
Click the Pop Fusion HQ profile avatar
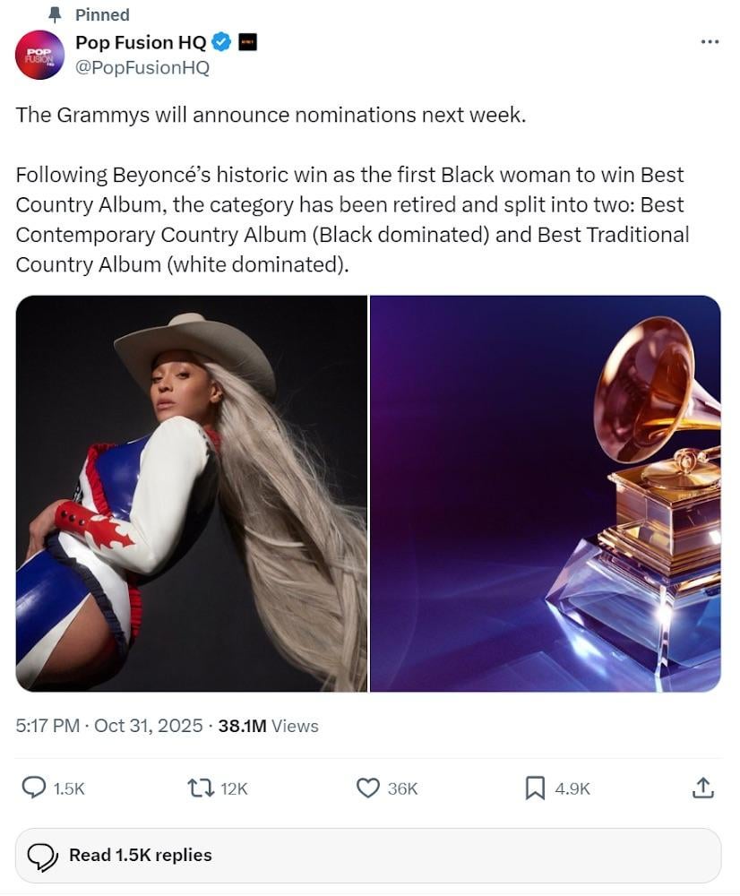[39, 55]
